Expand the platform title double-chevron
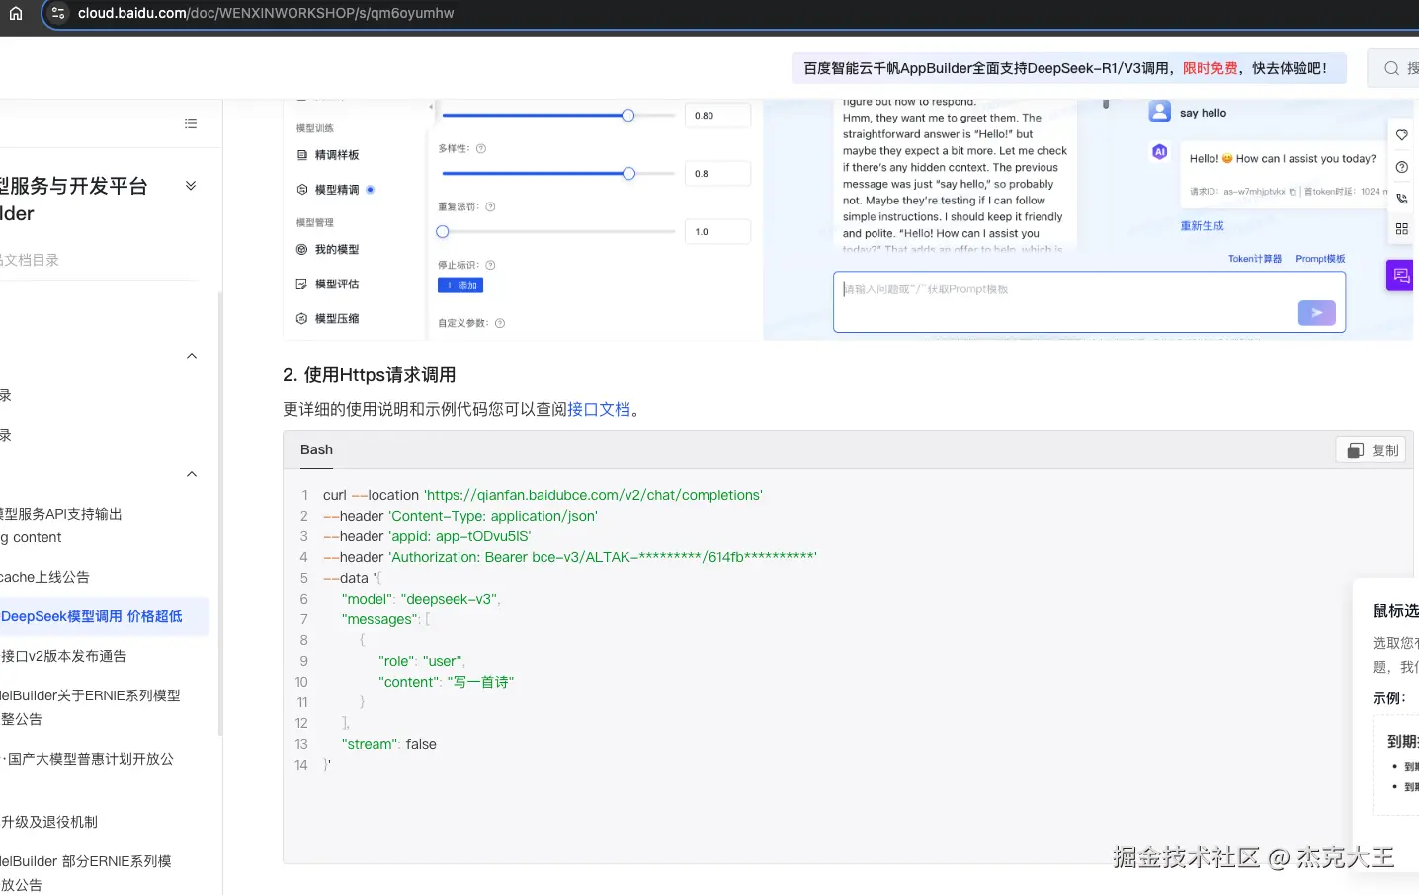1419x895 pixels. 191,186
